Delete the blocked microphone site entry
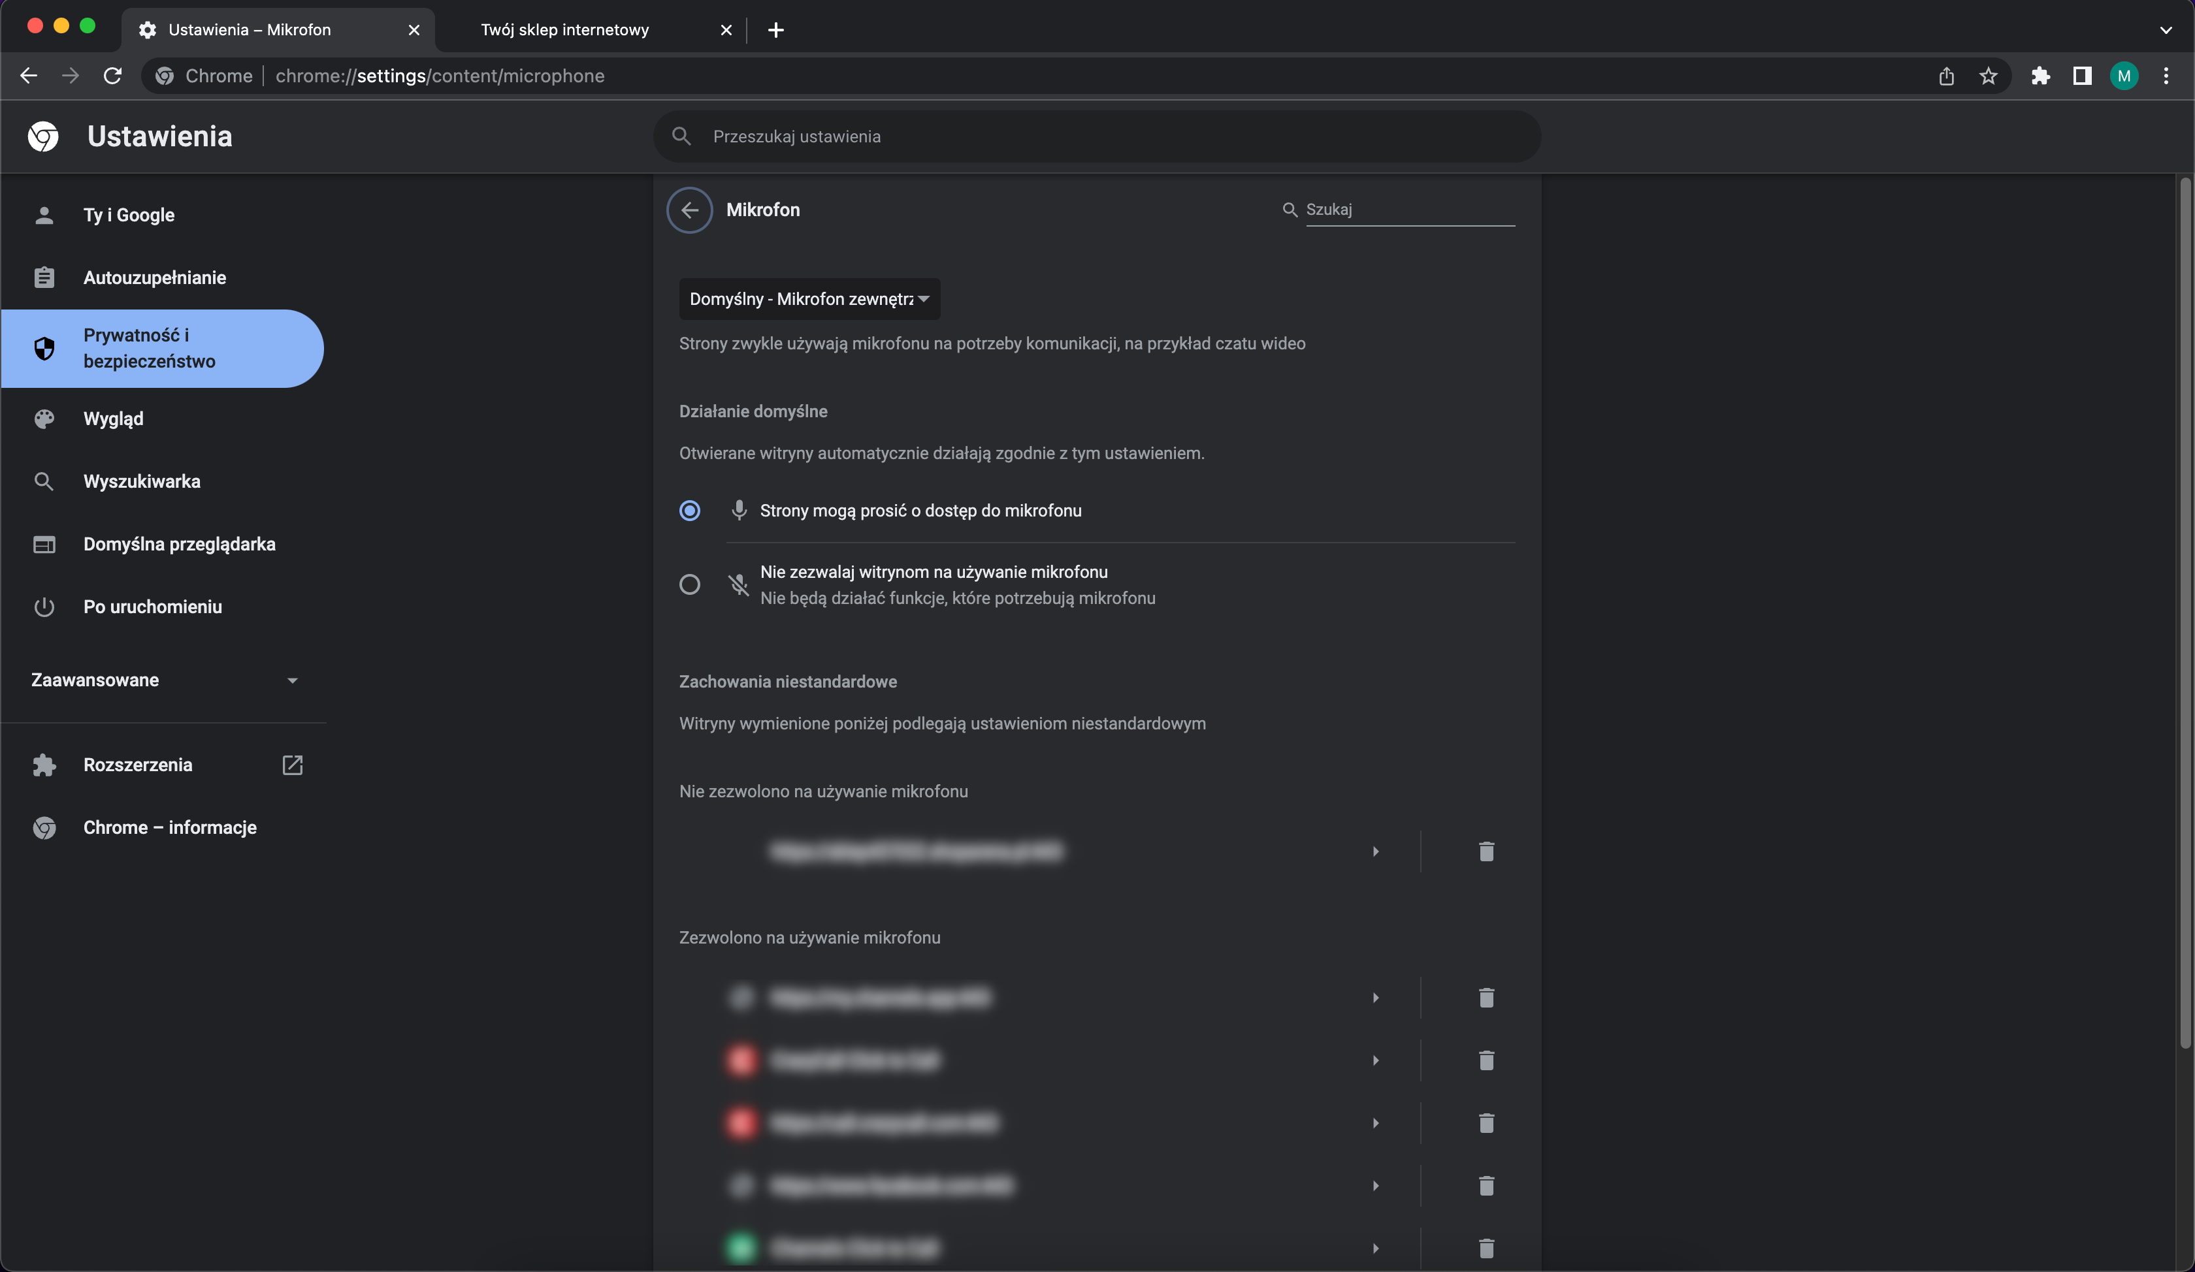Screen dimensions: 2195x1272 tap(1486, 851)
